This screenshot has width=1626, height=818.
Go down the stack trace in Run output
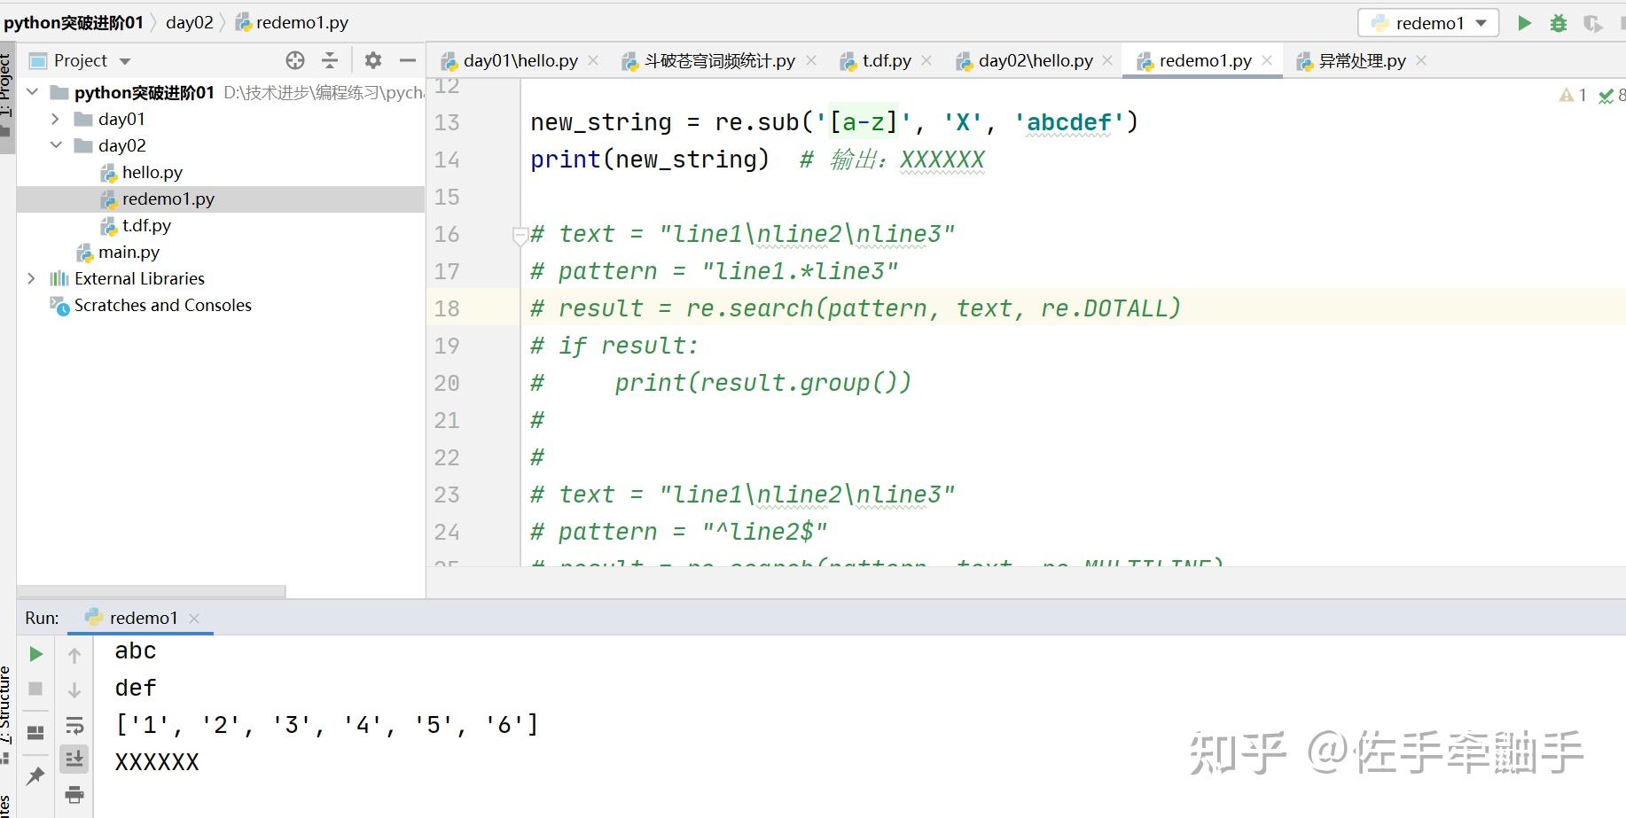pyautogui.click(x=74, y=689)
